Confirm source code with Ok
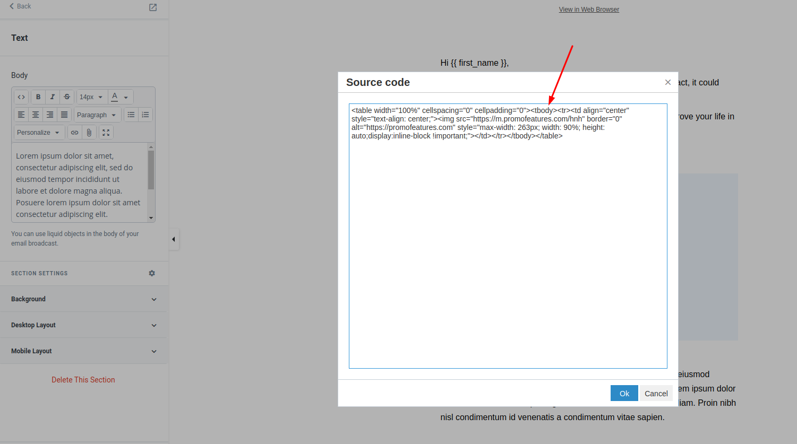This screenshot has width=797, height=444. click(624, 393)
